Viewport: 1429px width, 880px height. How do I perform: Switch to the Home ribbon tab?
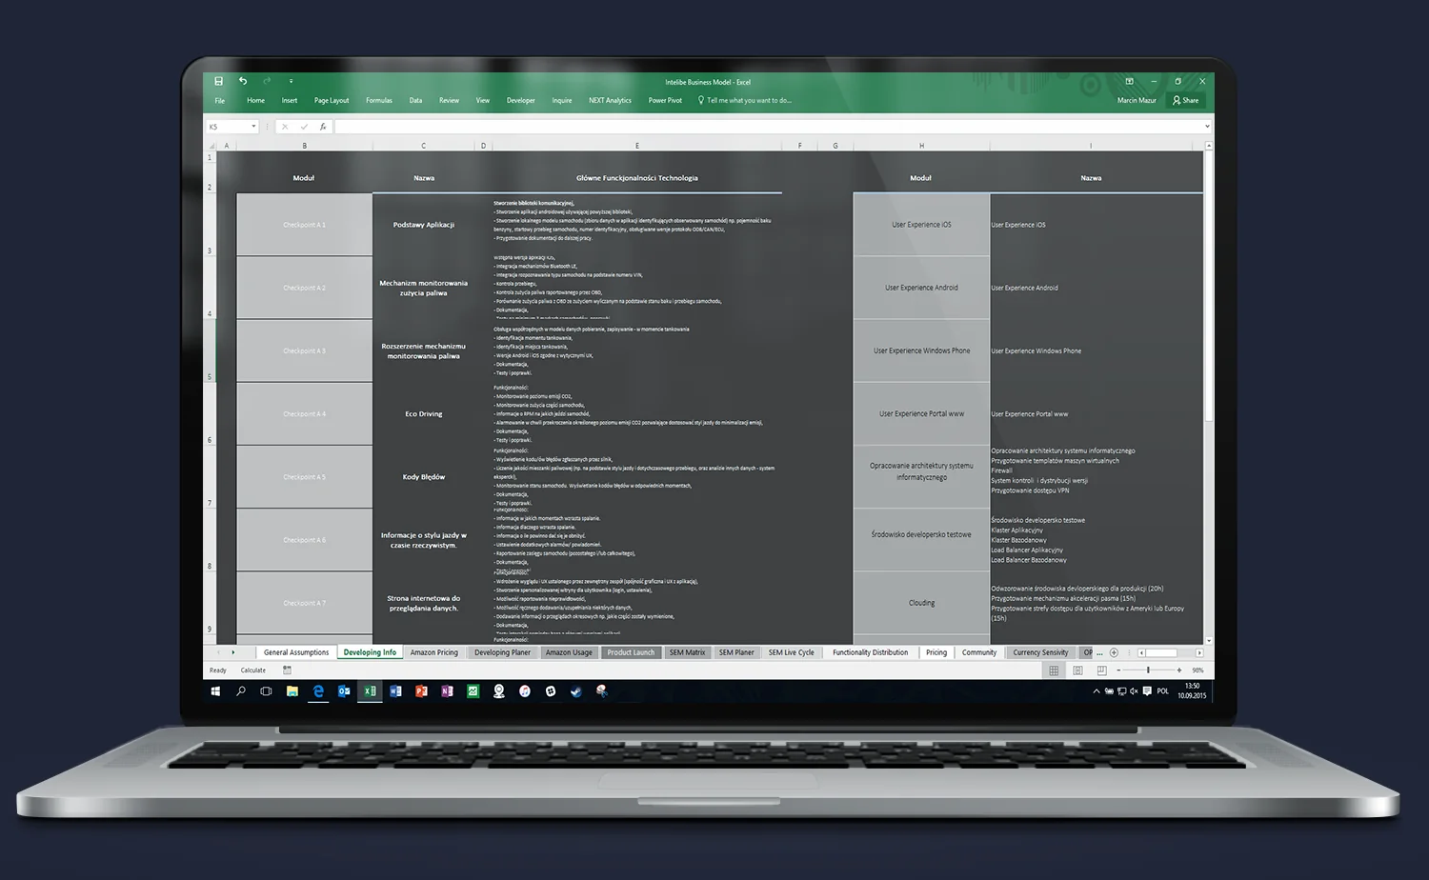(x=255, y=100)
